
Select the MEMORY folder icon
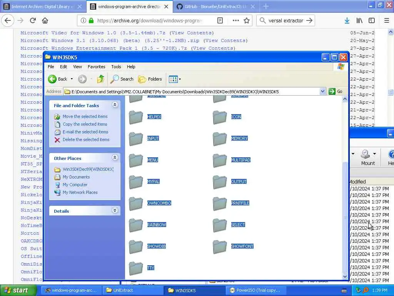[220, 139]
